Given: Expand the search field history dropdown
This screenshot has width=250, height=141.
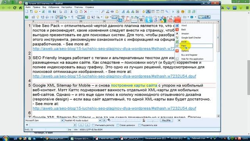Looking at the screenshot, I should point(75,125).
